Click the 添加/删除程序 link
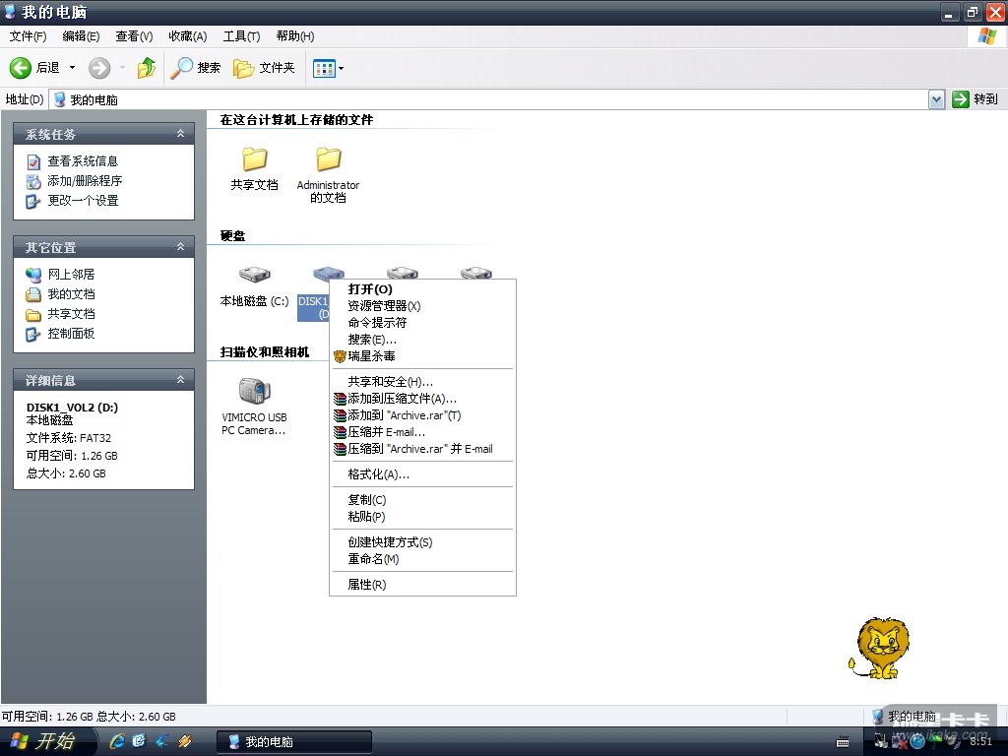This screenshot has height=756, width=1008. pos(85,181)
